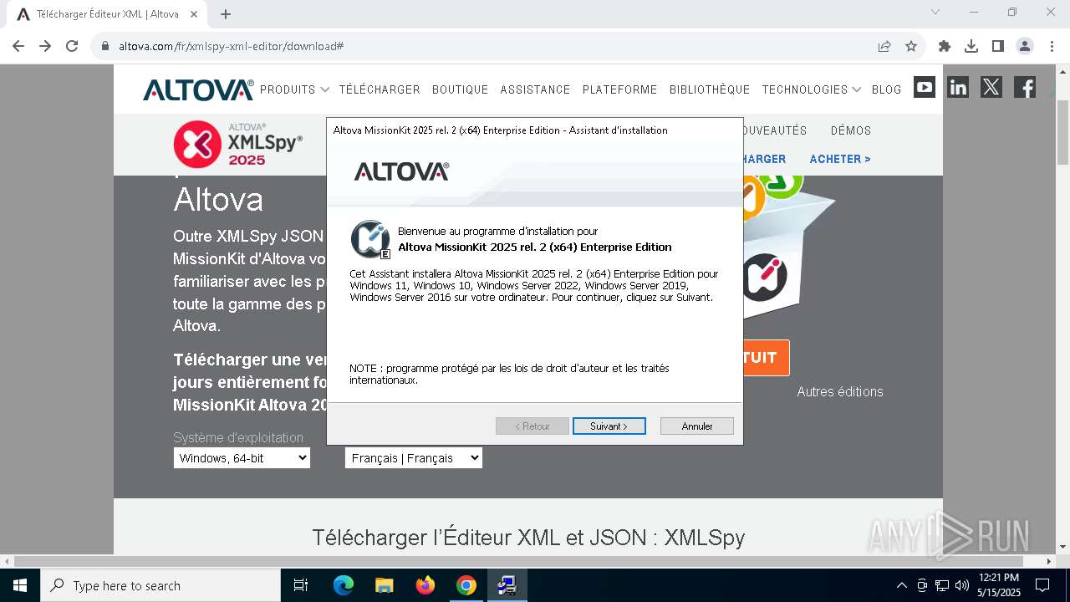
Task: Go forward in the Chrome browser
Action: [45, 46]
